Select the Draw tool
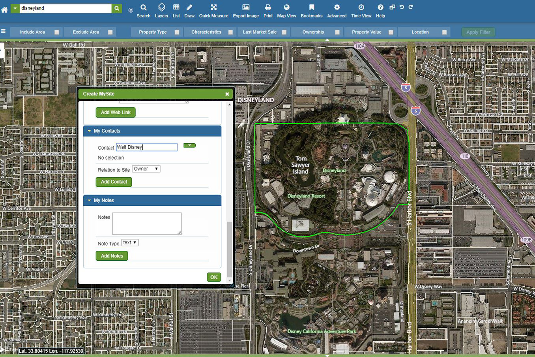This screenshot has width=535, height=357. (189, 11)
